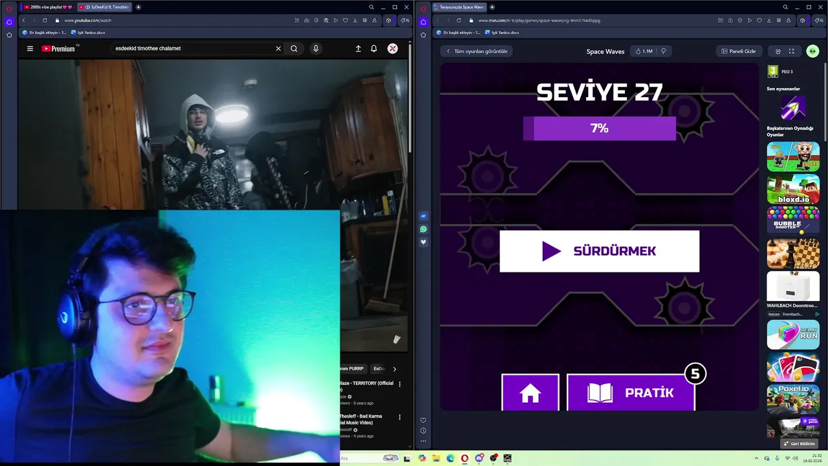Viewport: 828px width, 466px height.
Task: Open new tab in YouTube window
Action: tap(138, 7)
